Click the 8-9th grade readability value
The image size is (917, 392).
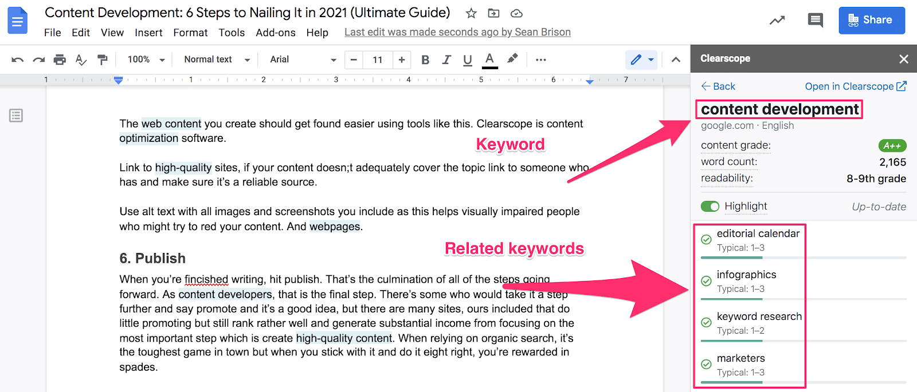click(876, 179)
